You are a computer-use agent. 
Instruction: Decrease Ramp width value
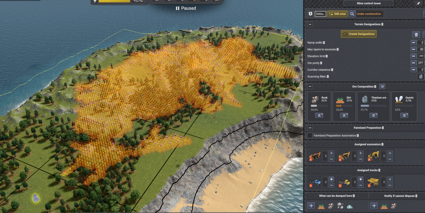click(x=413, y=43)
